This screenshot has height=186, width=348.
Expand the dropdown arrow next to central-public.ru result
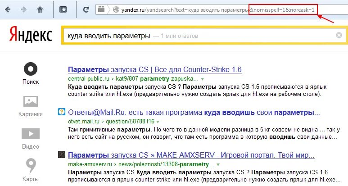point(202,79)
